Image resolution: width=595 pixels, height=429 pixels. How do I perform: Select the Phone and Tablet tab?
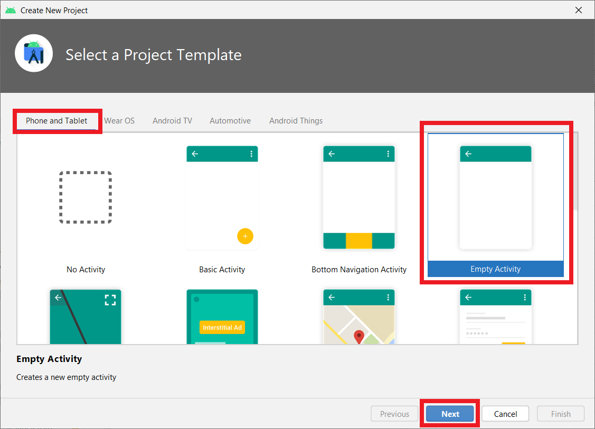(56, 121)
